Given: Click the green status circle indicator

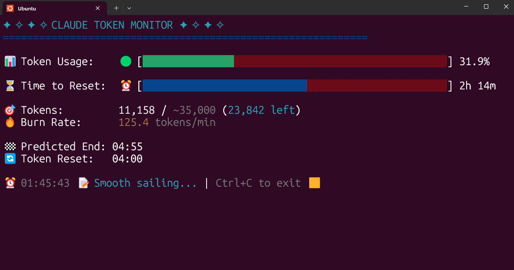Looking at the screenshot, I should [x=126, y=62].
